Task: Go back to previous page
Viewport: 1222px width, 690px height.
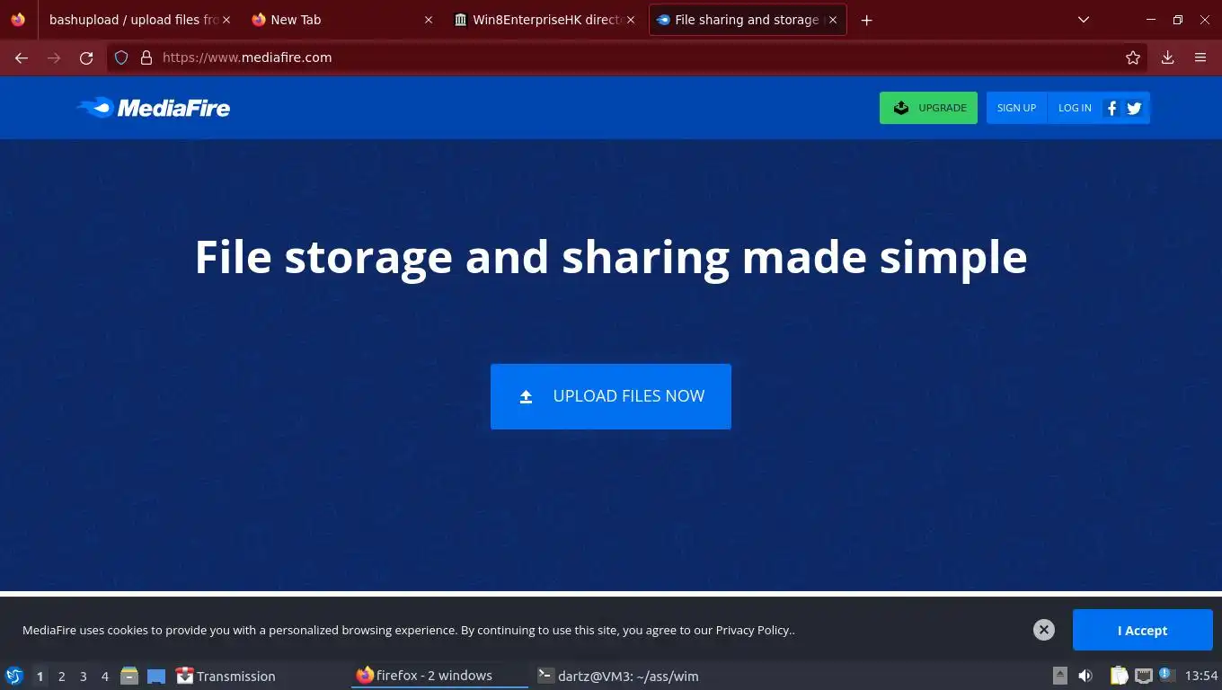Action: (22, 57)
